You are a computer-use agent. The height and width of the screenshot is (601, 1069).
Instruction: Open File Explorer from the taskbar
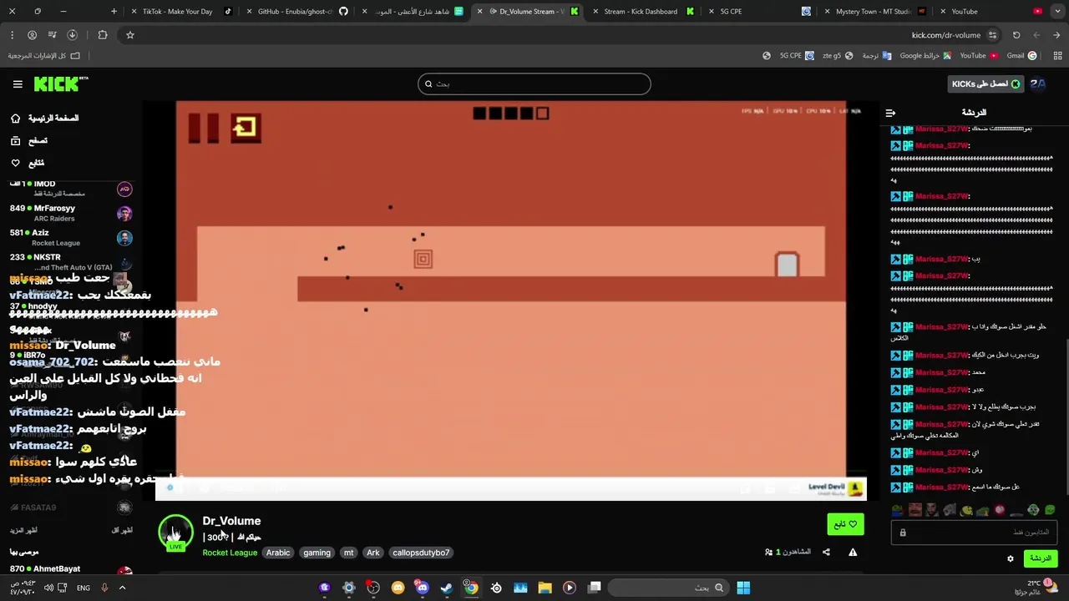pyautogui.click(x=545, y=588)
